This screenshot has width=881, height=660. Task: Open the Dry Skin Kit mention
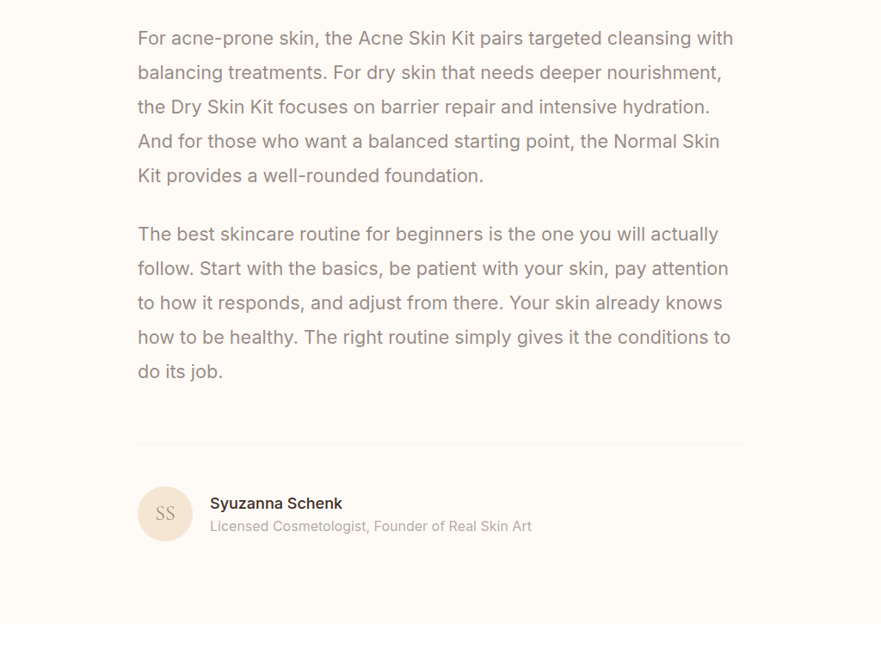[x=222, y=107]
